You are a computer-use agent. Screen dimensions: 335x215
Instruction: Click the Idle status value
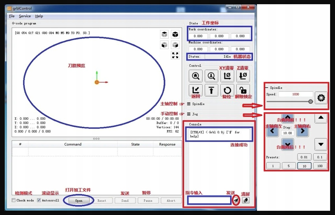click(227, 56)
